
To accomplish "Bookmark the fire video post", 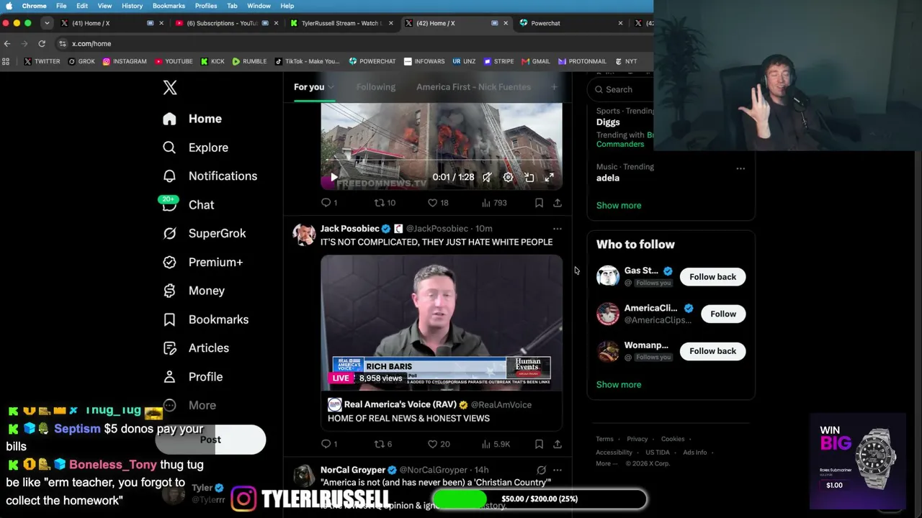I will [539, 203].
